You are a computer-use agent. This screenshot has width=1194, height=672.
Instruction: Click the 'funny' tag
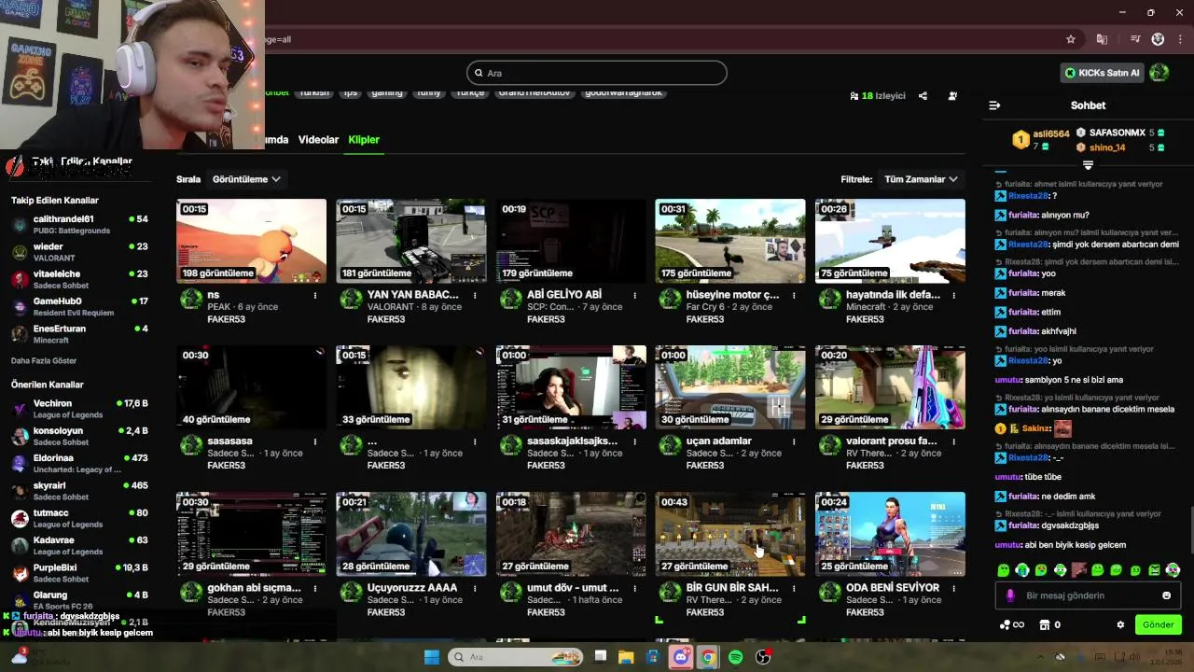tap(429, 92)
